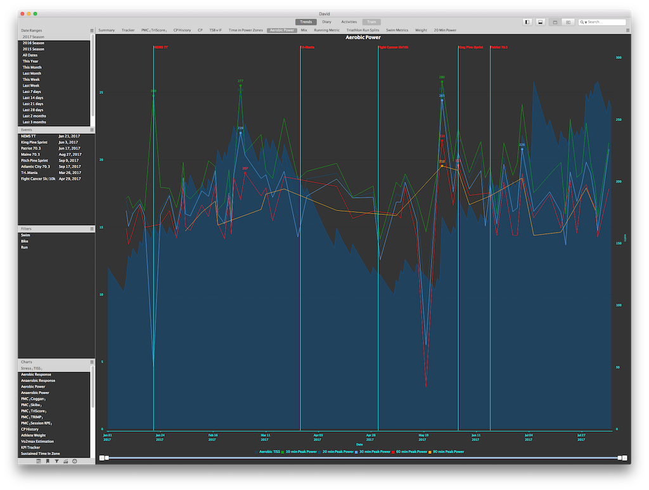This screenshot has width=649, height=490.
Task: Switch to tiled view icon
Action: click(x=568, y=22)
